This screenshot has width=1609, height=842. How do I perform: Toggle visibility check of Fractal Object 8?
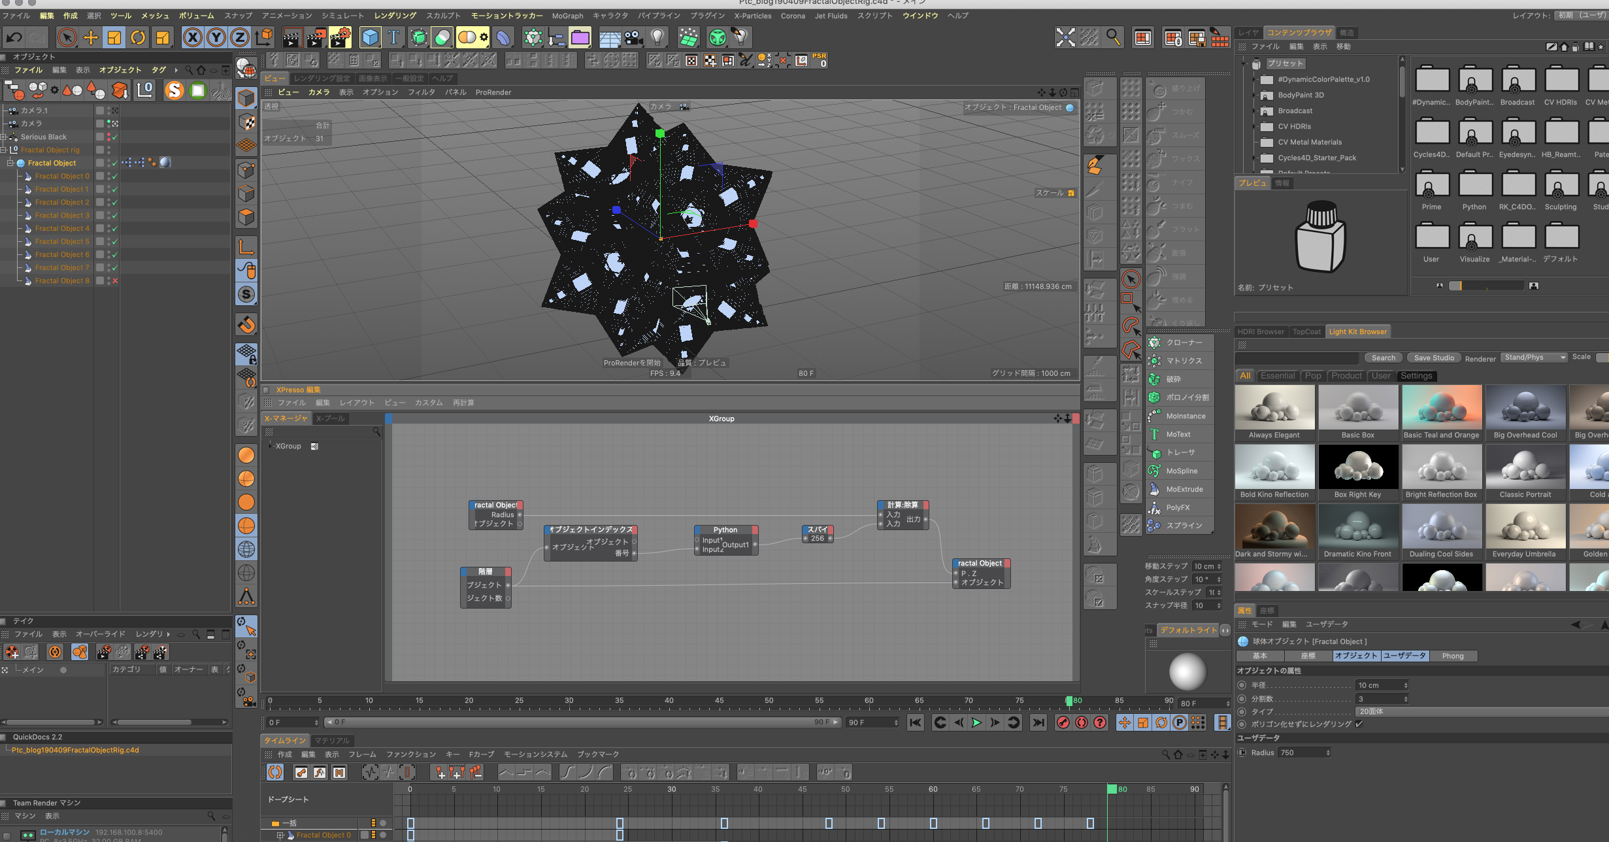115,280
